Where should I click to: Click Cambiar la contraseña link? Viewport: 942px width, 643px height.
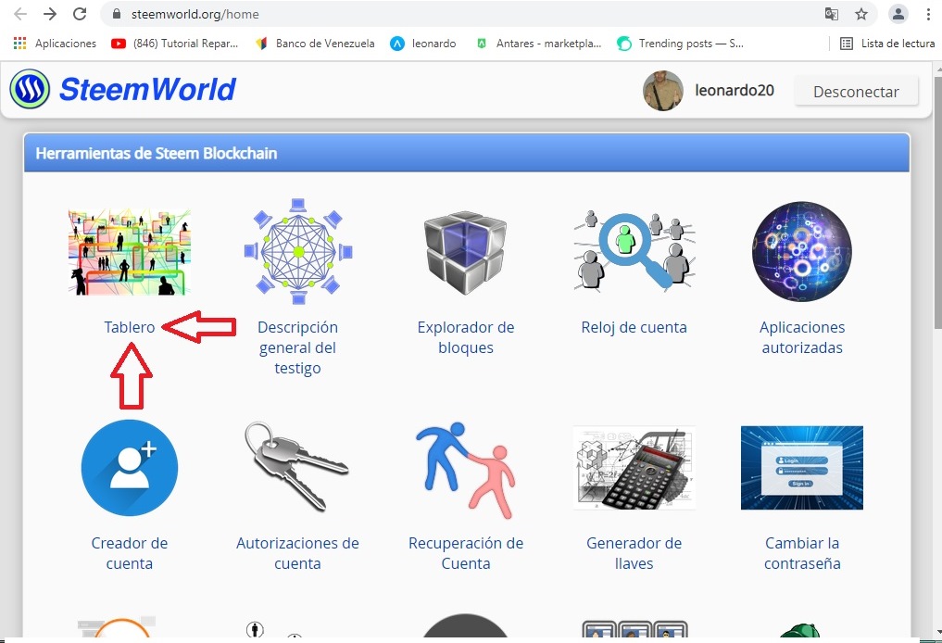802,553
